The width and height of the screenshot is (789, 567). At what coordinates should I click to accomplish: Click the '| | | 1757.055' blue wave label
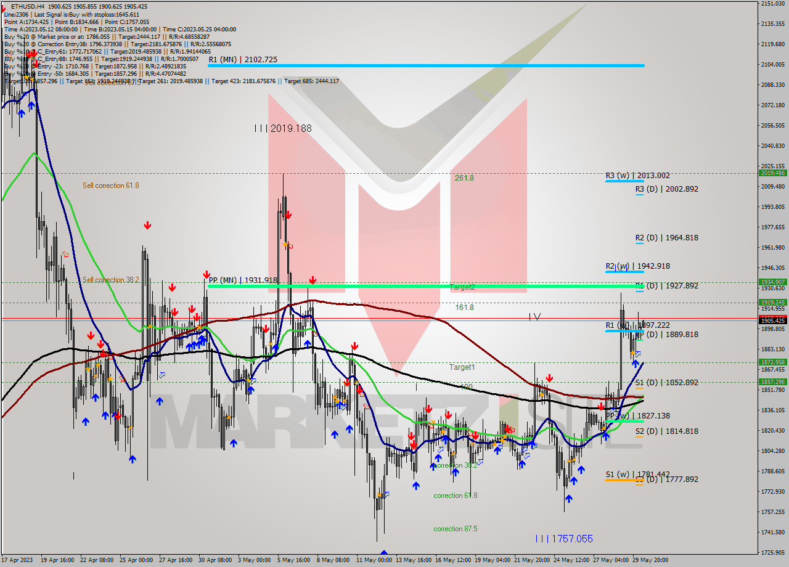pos(564,539)
